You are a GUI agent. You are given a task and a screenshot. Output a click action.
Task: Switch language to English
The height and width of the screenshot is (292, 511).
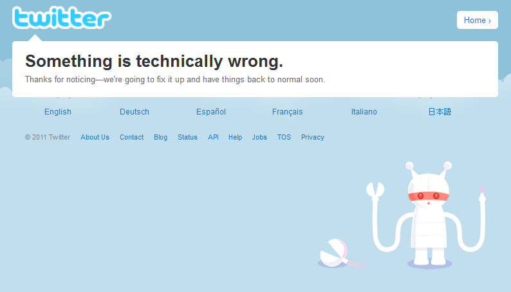[58, 112]
